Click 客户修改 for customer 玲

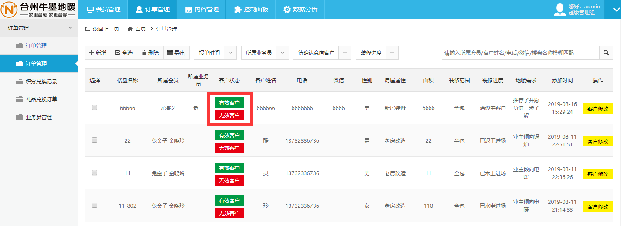[598, 206]
